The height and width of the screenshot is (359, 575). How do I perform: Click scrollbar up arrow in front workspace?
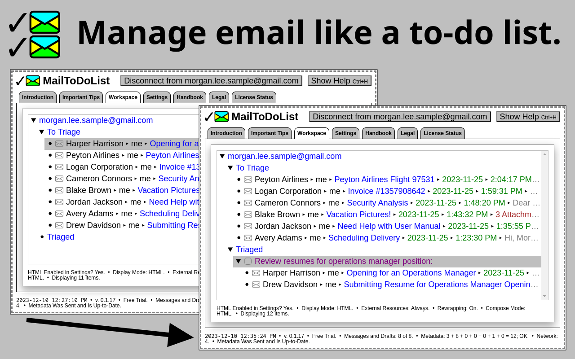click(544, 154)
